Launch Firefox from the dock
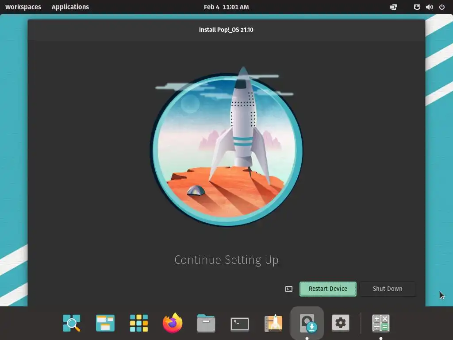Screen dimensions: 453x340 point(173,323)
